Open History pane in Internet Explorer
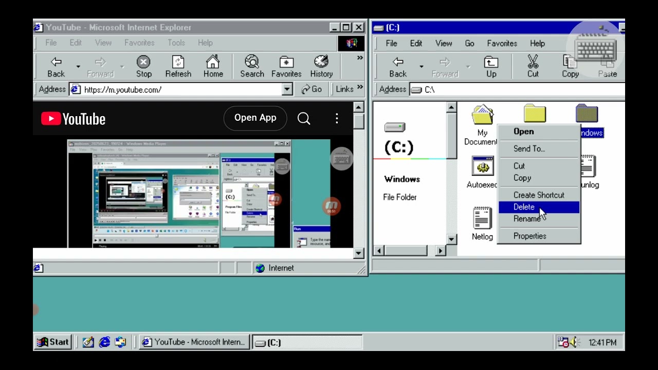Screen dimensions: 658x370 tap(321, 67)
